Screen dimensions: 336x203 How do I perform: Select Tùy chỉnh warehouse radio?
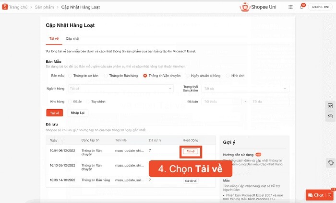[x=88, y=101]
